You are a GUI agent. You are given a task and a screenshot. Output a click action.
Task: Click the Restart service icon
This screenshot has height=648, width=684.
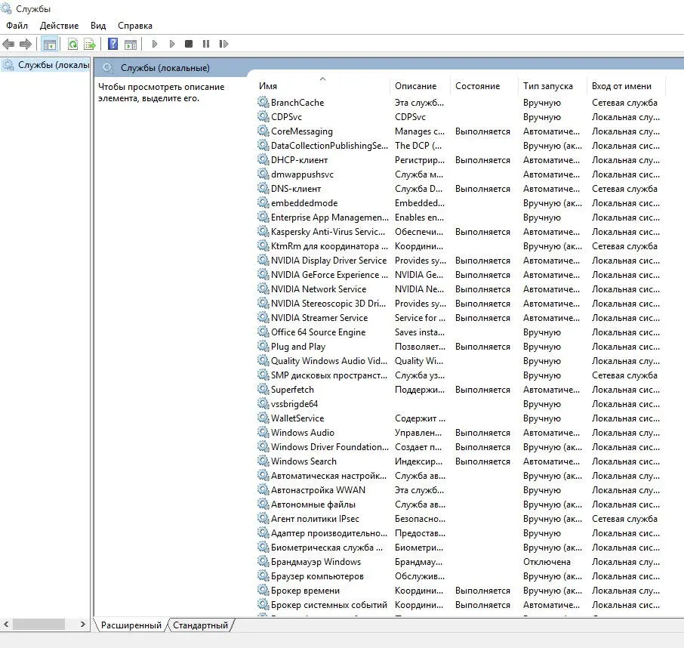coord(223,44)
